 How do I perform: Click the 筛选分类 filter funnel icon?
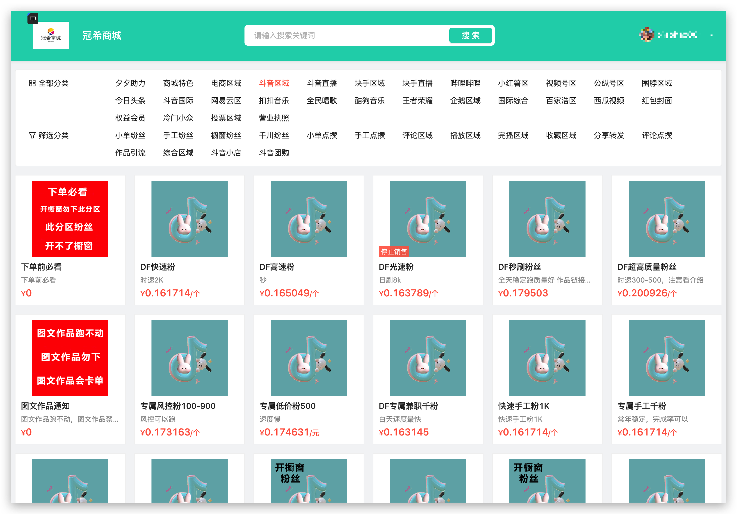pos(32,135)
